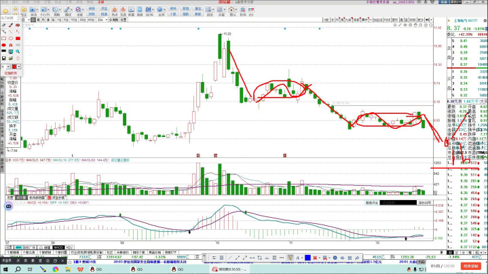The image size is (488, 274).
Task: Open dropdown arrow beside the magnifier toolbar icon
Action: pos(83,10)
